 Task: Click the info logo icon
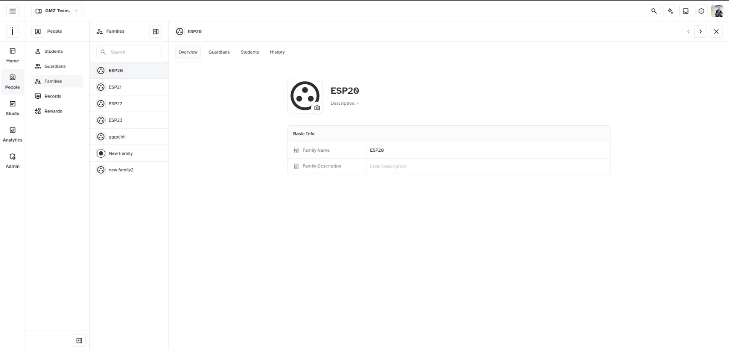12,31
